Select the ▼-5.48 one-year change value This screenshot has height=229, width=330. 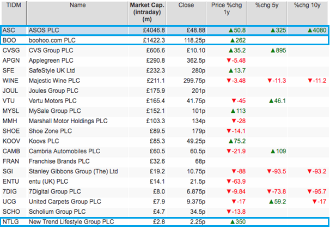[x=236, y=61]
